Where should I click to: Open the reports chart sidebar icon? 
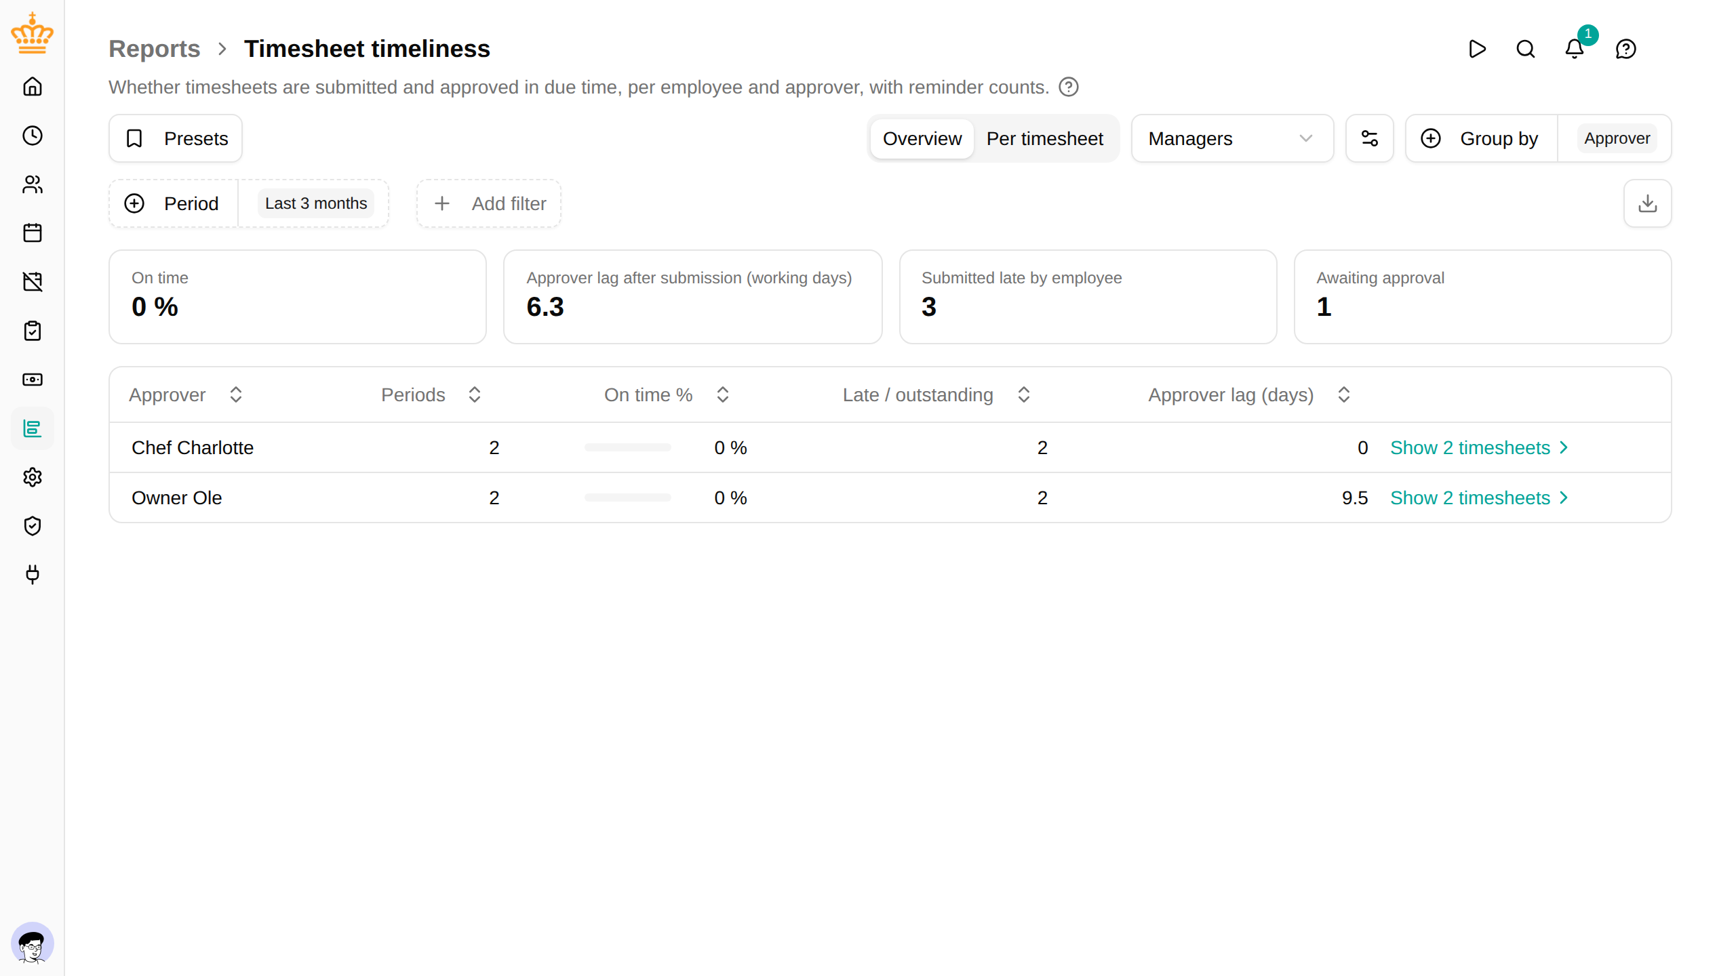pyautogui.click(x=33, y=428)
